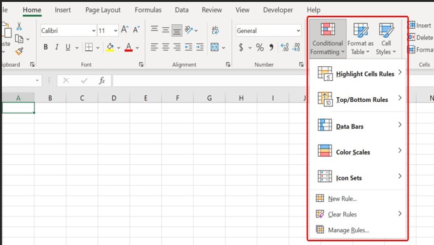
Task: Open Number format dialog launcher
Action: (301, 64)
